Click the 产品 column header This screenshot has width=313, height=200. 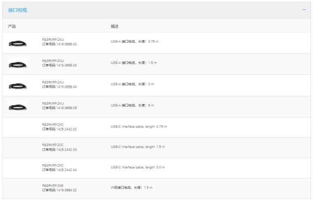(12, 26)
